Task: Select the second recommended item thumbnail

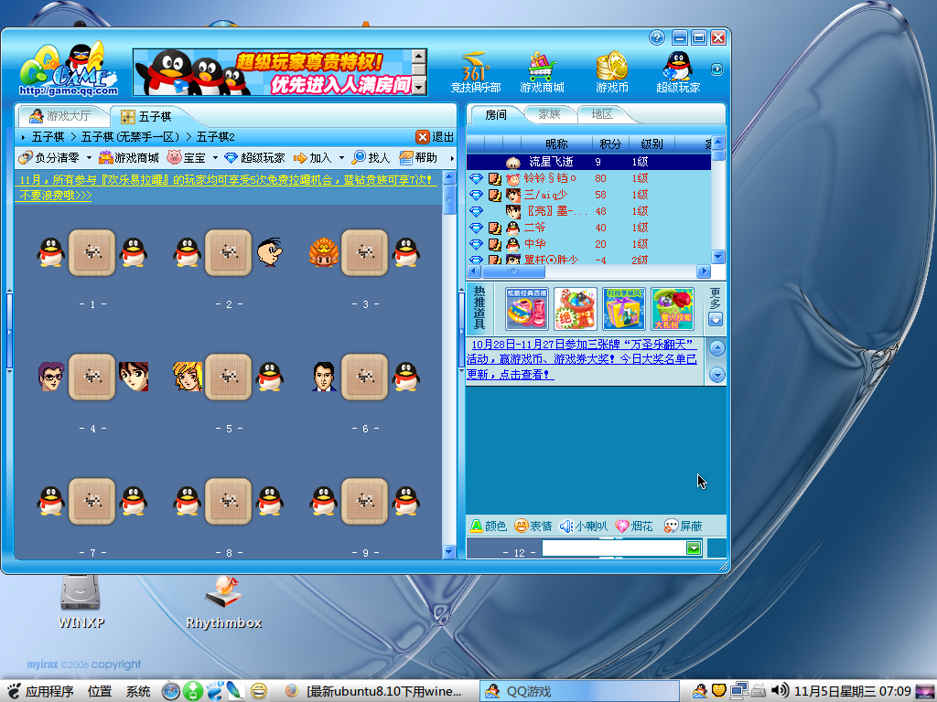Action: pos(575,309)
